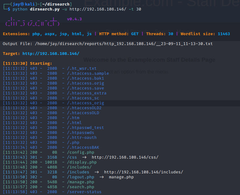The width and height of the screenshot is (240, 195).
Task: Click the dirsearch ASCII logo
Action: click(x=32, y=22)
